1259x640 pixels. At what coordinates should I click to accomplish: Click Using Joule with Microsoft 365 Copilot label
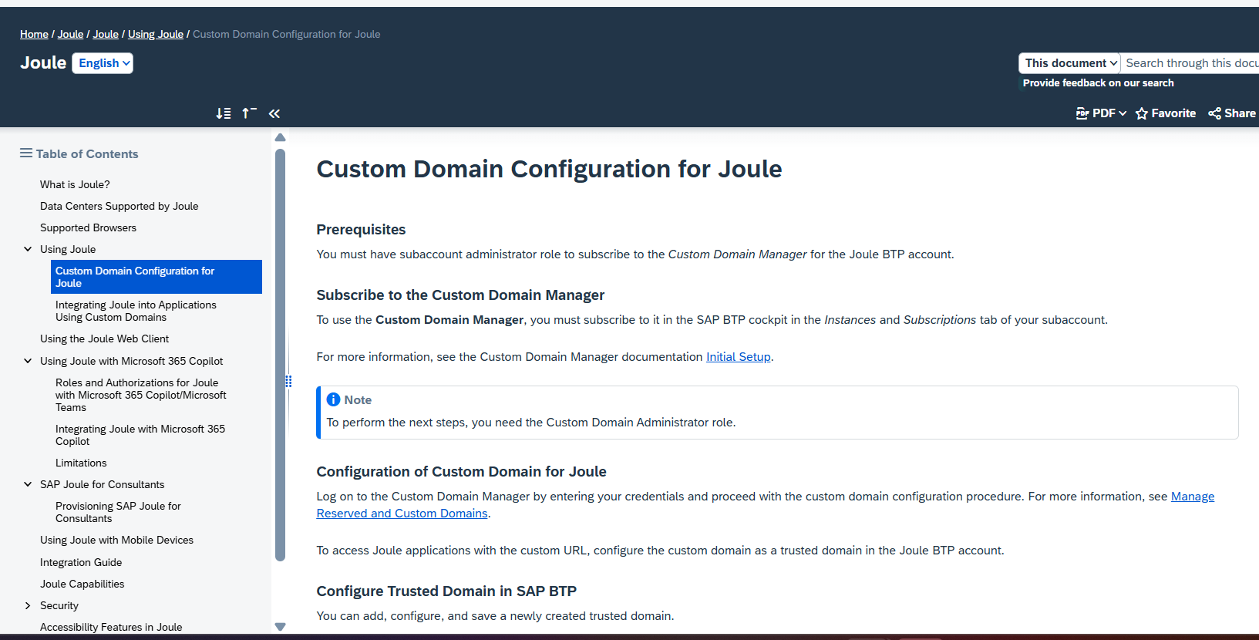pyautogui.click(x=131, y=361)
